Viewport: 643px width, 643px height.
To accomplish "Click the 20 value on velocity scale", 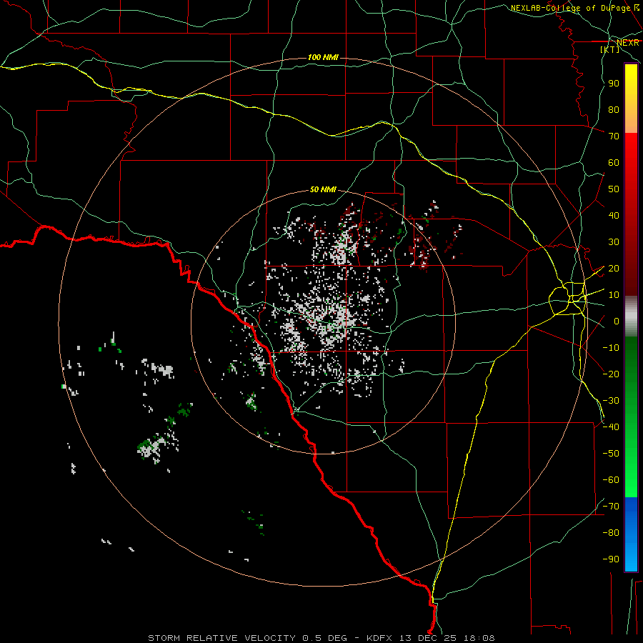I will click(x=614, y=269).
